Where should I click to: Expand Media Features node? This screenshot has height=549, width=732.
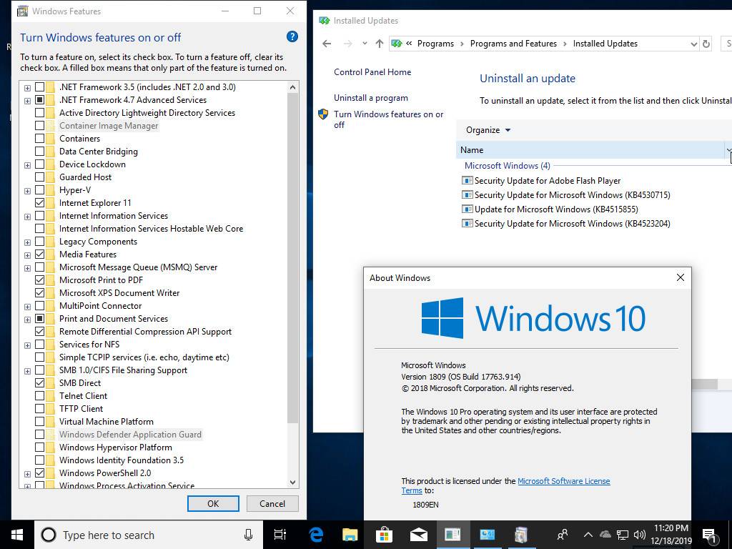point(28,255)
